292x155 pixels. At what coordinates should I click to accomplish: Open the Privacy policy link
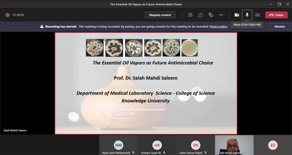(x=218, y=27)
